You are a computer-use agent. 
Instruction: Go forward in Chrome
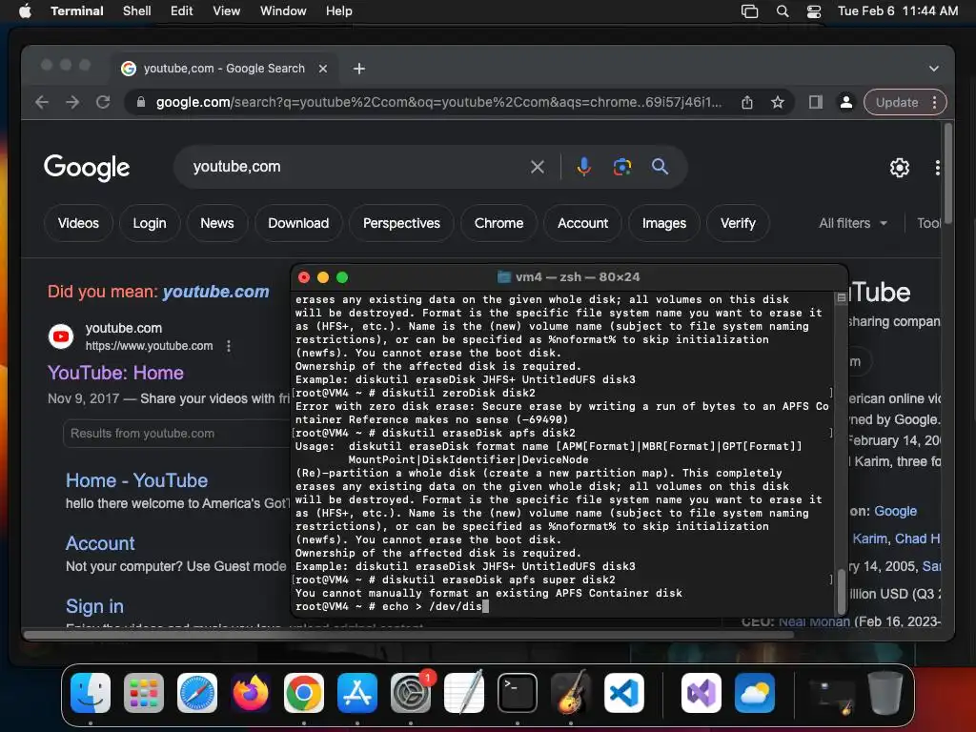tap(72, 102)
